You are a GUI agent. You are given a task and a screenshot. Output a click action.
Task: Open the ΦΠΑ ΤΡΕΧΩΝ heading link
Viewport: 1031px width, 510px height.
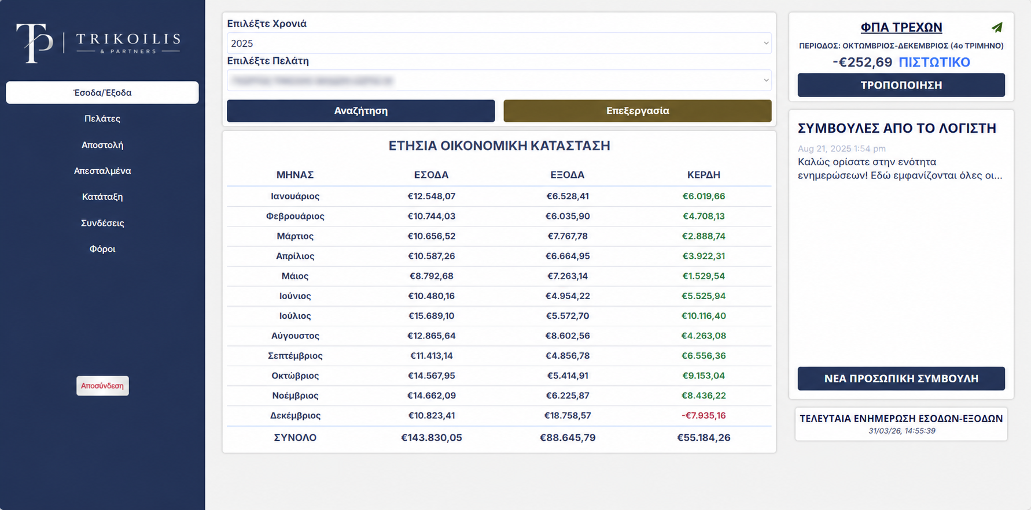coord(901,27)
